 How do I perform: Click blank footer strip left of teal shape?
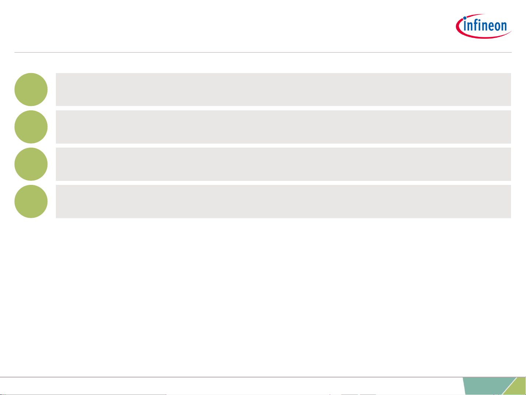click(x=230, y=386)
